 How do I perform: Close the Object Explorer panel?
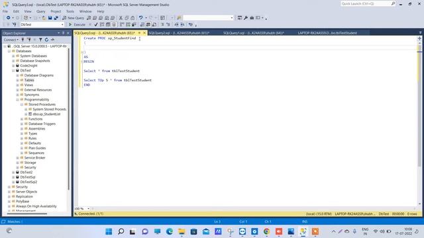pos(68,33)
